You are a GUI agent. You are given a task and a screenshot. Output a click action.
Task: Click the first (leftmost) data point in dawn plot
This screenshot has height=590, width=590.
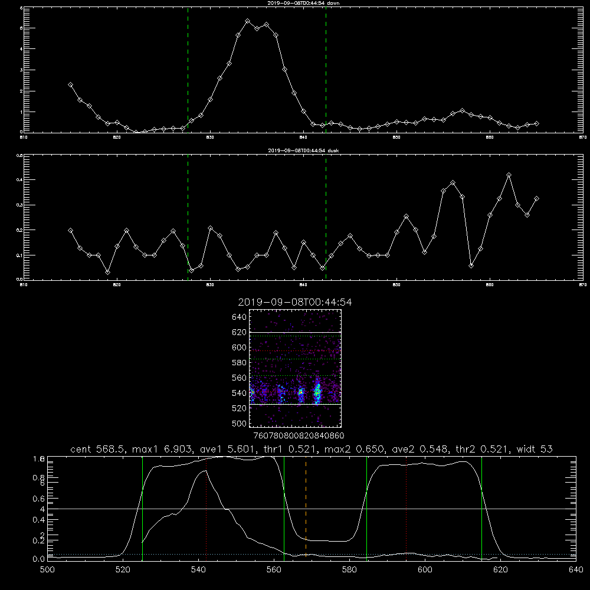coord(70,85)
